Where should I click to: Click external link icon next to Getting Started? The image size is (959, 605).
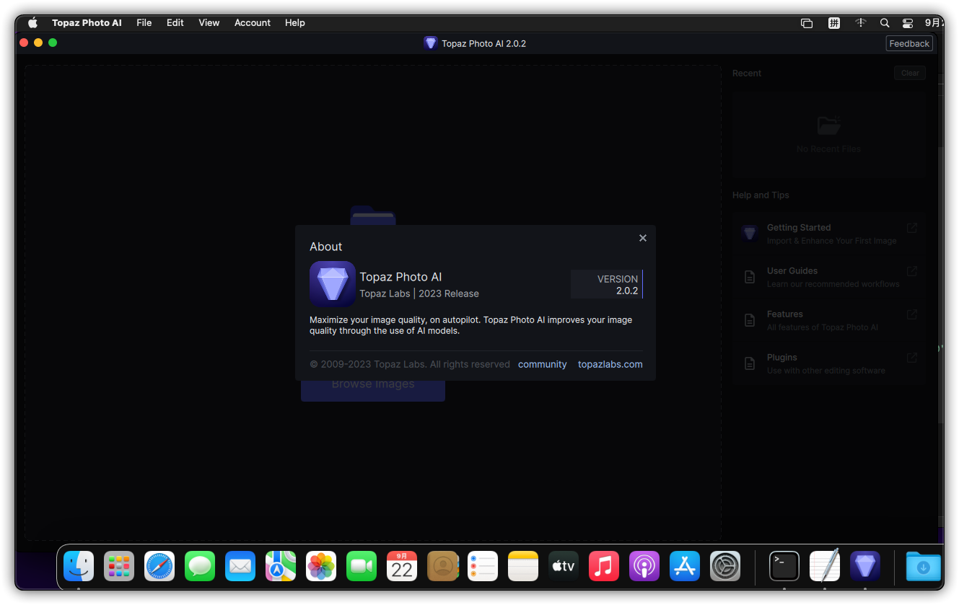pos(912,228)
